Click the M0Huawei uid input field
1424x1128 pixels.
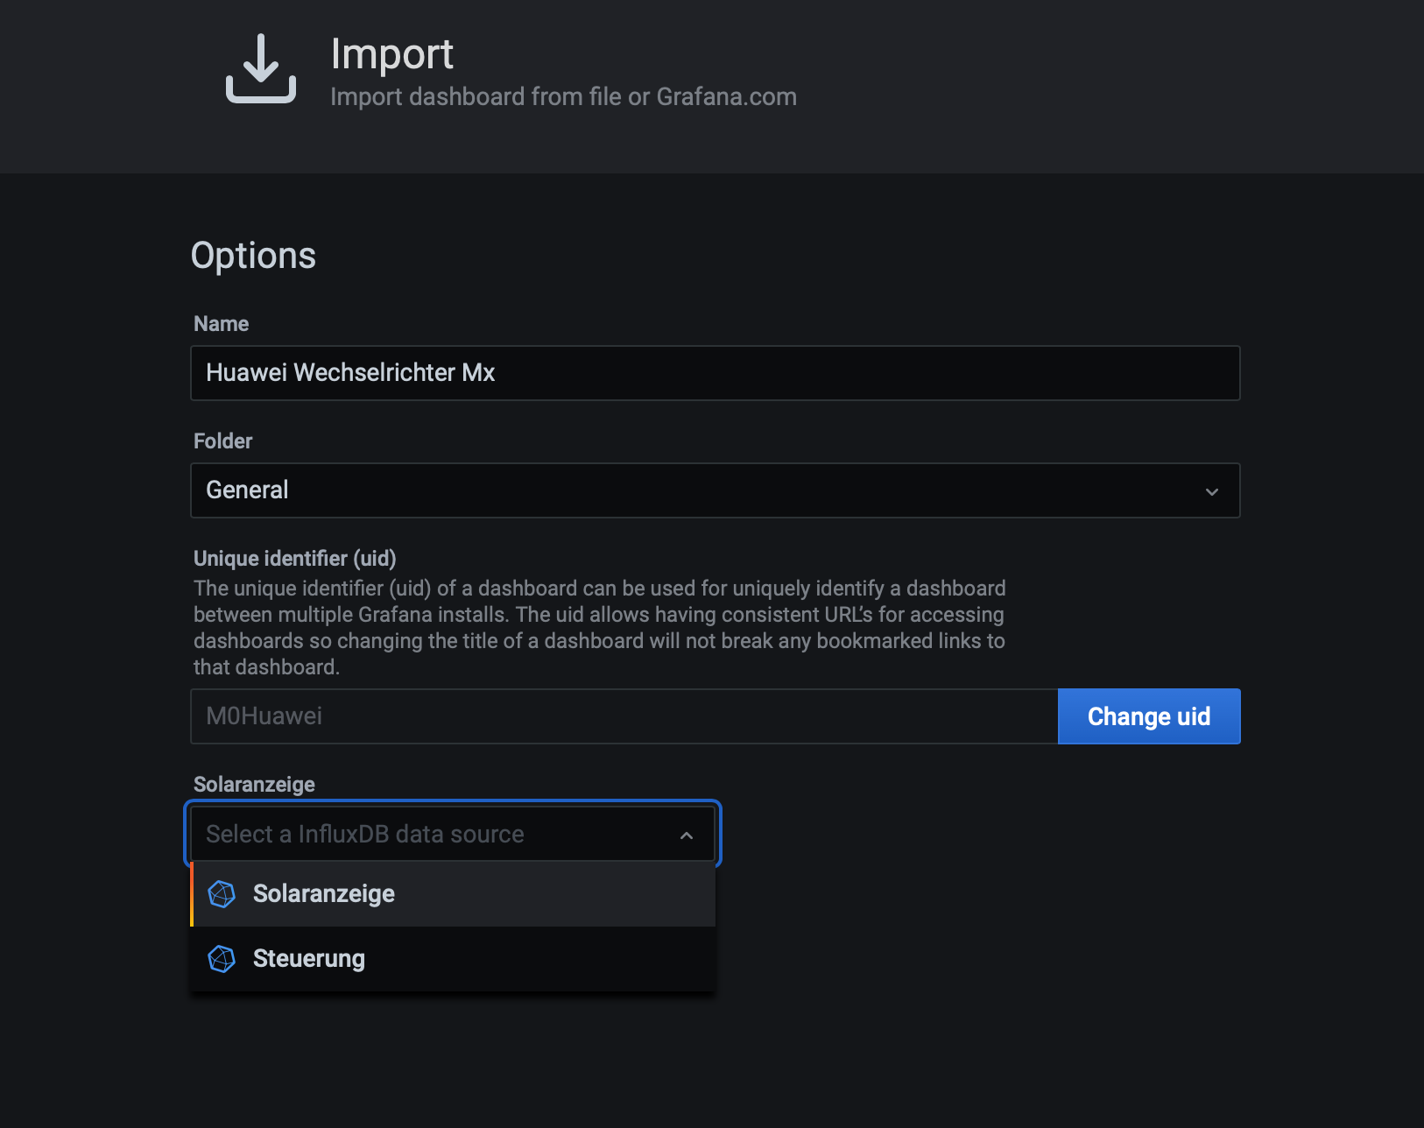[624, 716]
